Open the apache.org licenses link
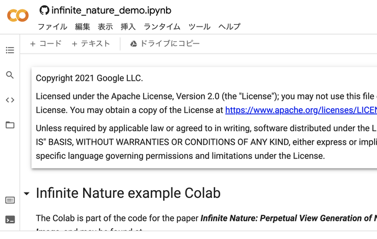This screenshot has height=239, width=377. coord(301,110)
